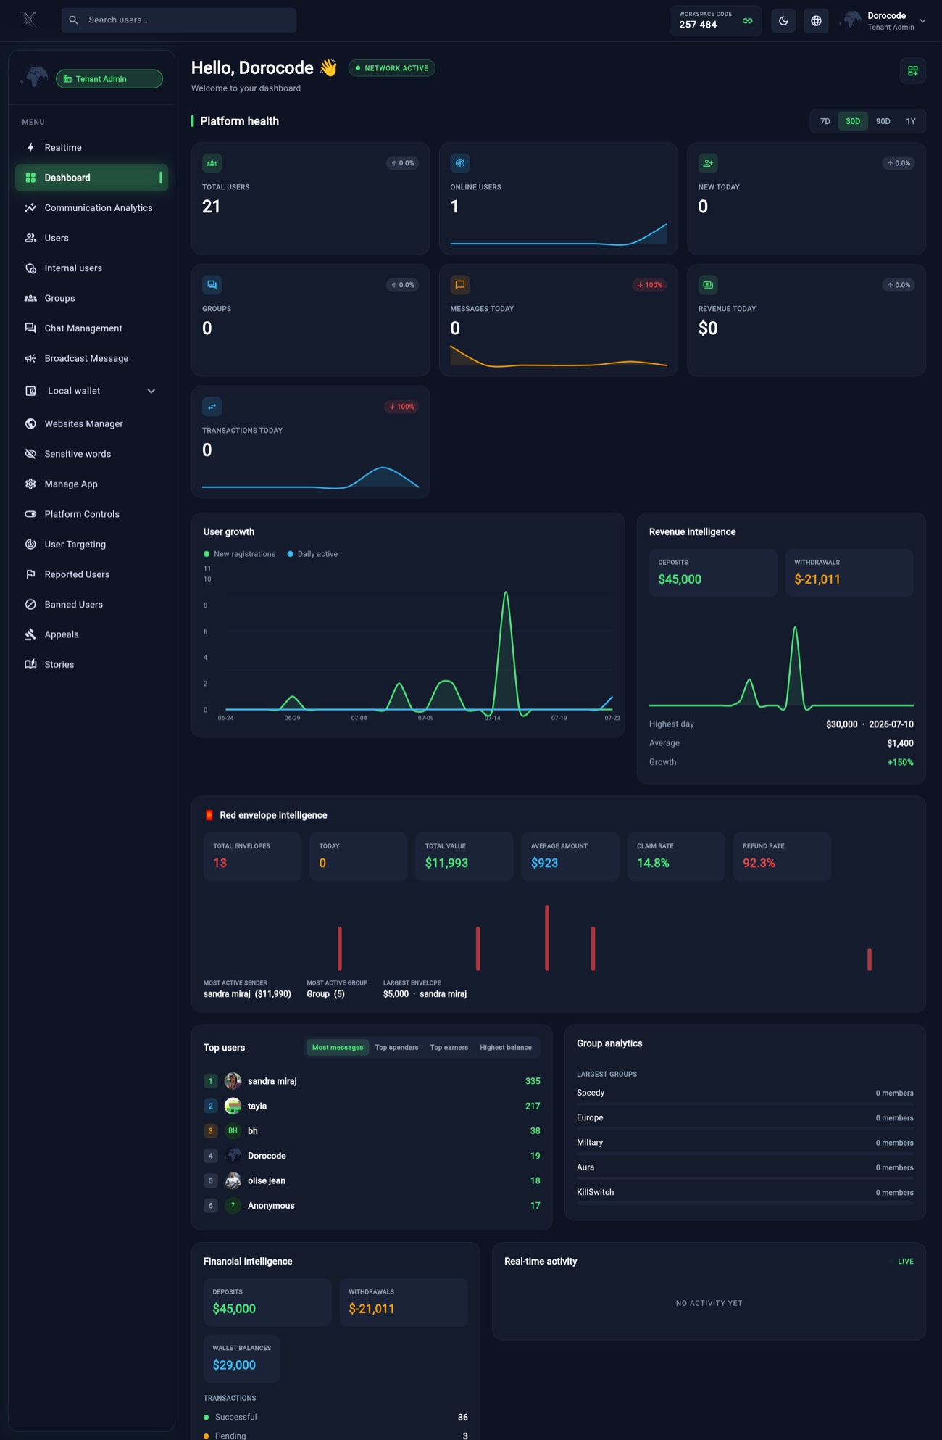Image resolution: width=942 pixels, height=1440 pixels.
Task: Switch to Highest balance tab
Action: (506, 1048)
